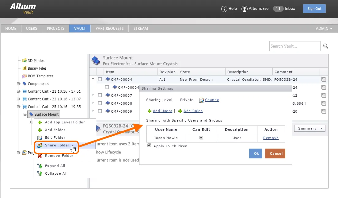
Task: Click the green plus icon for Add Roles
Action: [x=180, y=111]
